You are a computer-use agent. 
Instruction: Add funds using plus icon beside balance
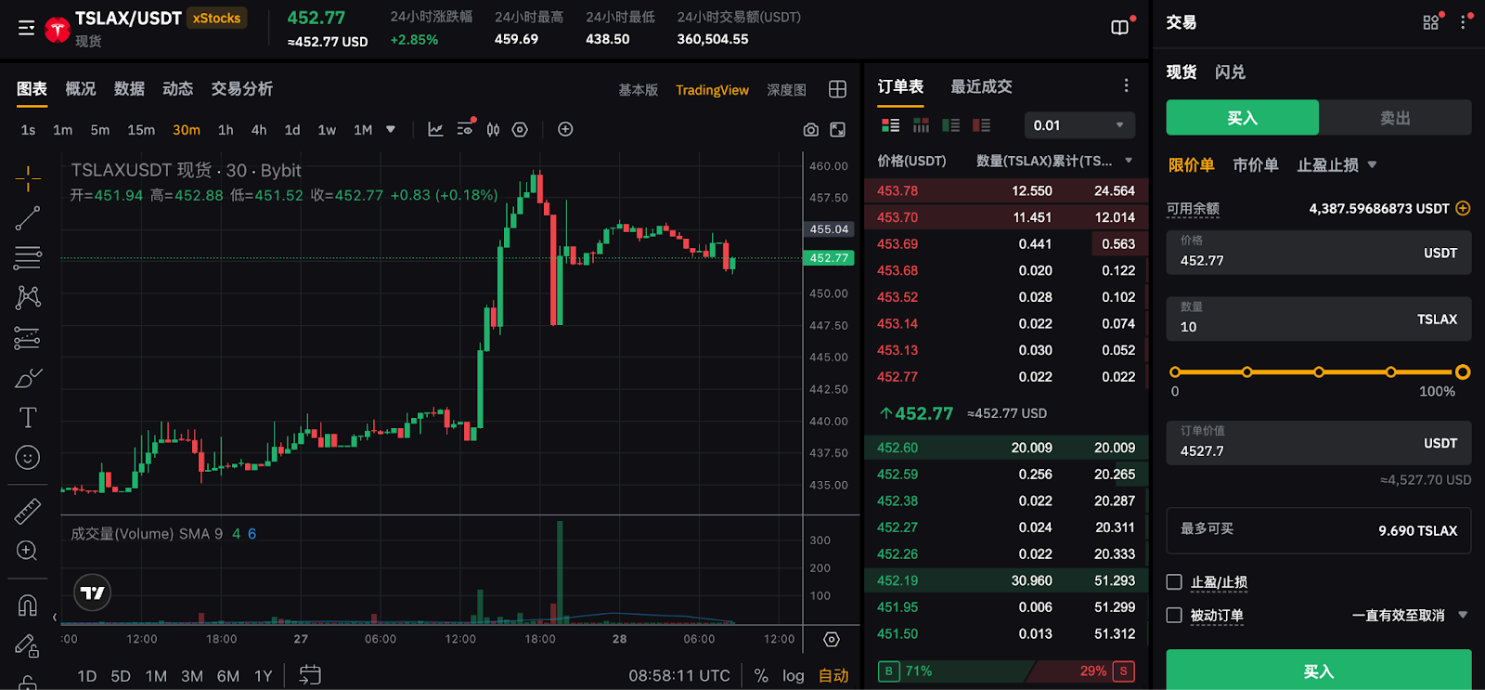pos(1463,208)
